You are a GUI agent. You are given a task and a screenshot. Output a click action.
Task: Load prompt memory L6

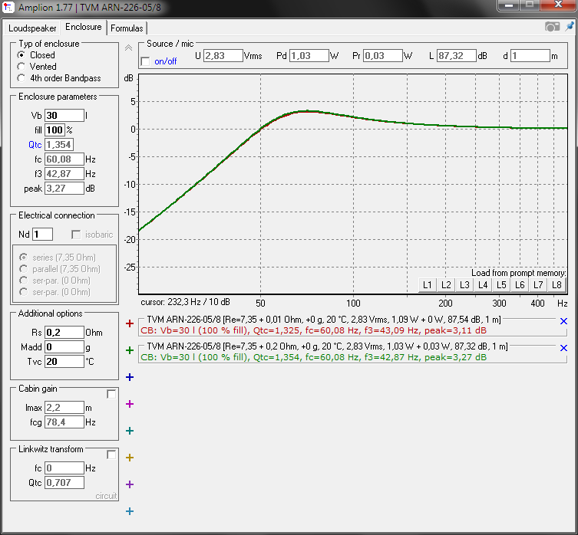(x=520, y=285)
